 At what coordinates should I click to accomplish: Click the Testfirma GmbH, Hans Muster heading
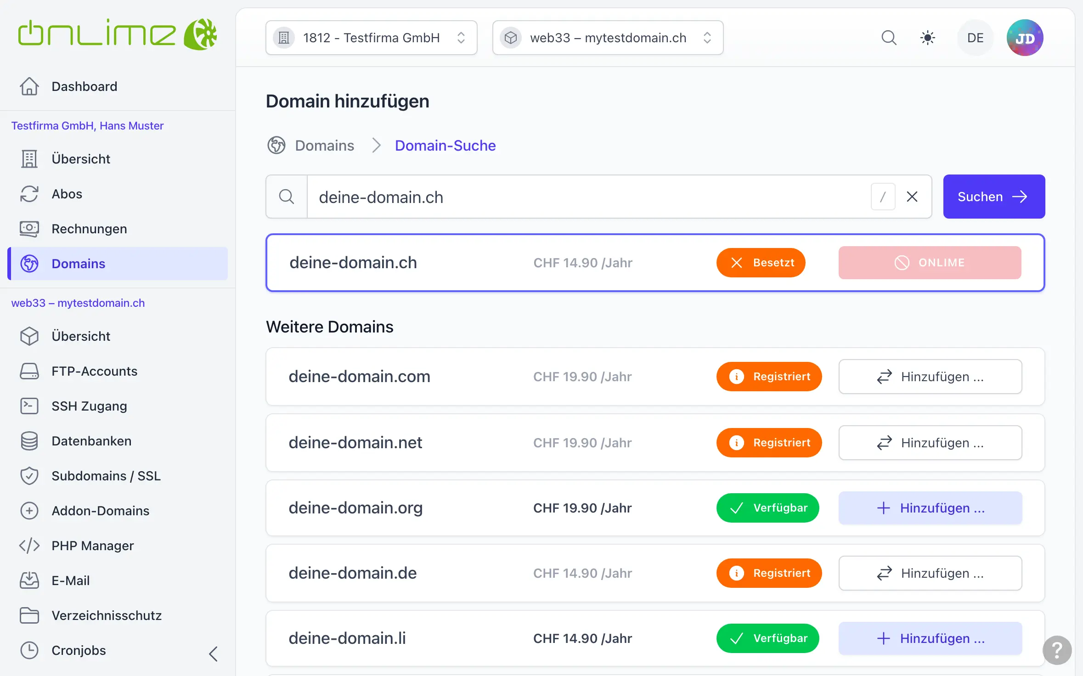[x=87, y=126]
